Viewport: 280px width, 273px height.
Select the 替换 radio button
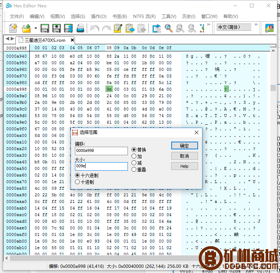click(x=134, y=149)
